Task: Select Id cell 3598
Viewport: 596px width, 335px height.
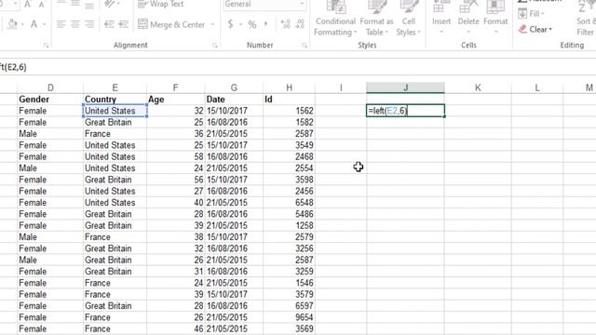Action: (x=289, y=180)
